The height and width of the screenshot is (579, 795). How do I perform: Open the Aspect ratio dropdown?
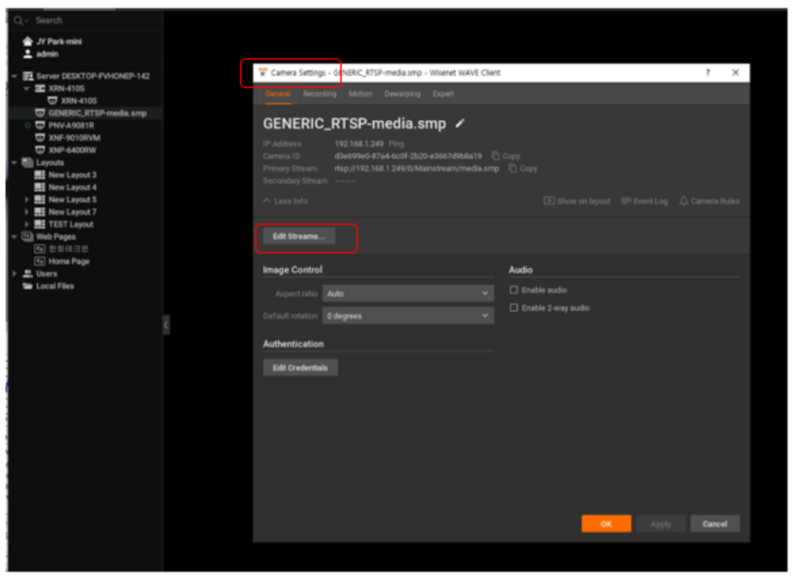(408, 293)
